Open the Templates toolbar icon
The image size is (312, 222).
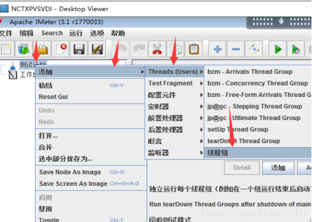(x=24, y=49)
